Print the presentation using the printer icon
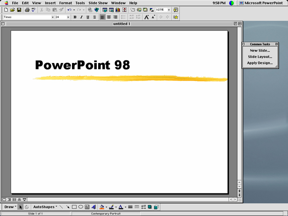 click(x=27, y=10)
